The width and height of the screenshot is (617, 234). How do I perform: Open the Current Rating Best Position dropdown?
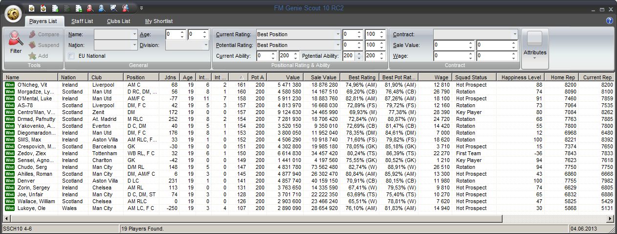337,34
